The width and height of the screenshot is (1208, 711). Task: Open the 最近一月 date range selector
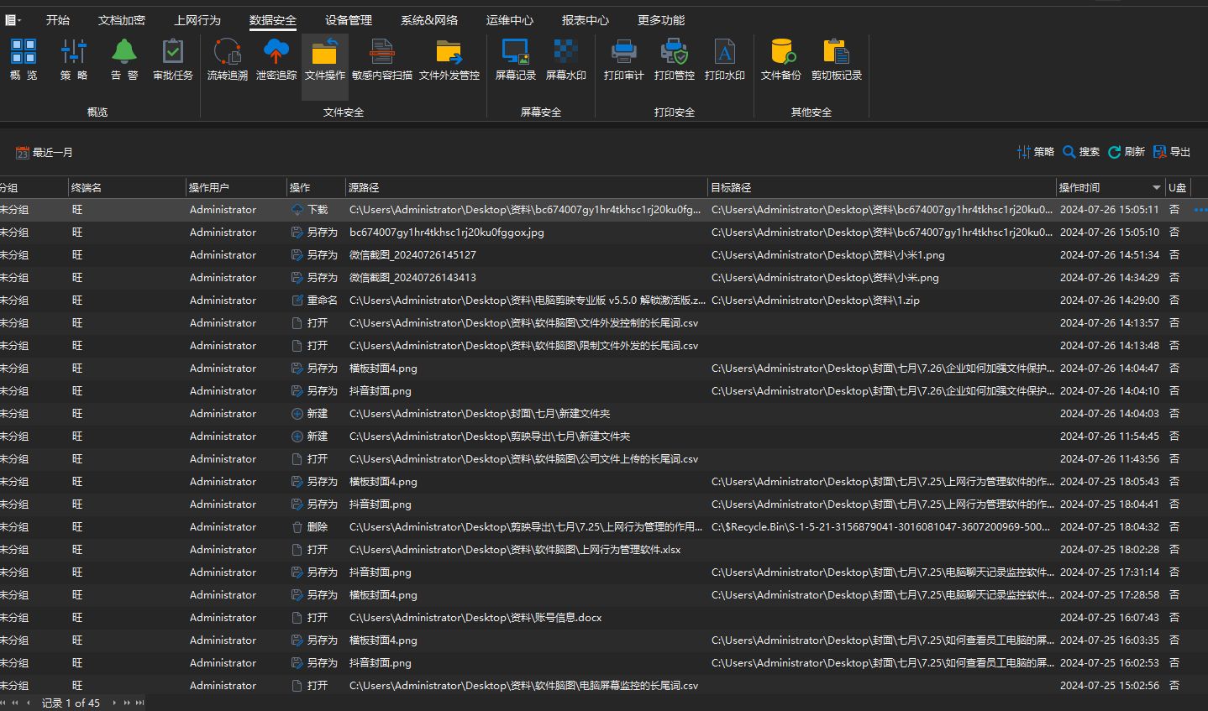click(x=45, y=153)
